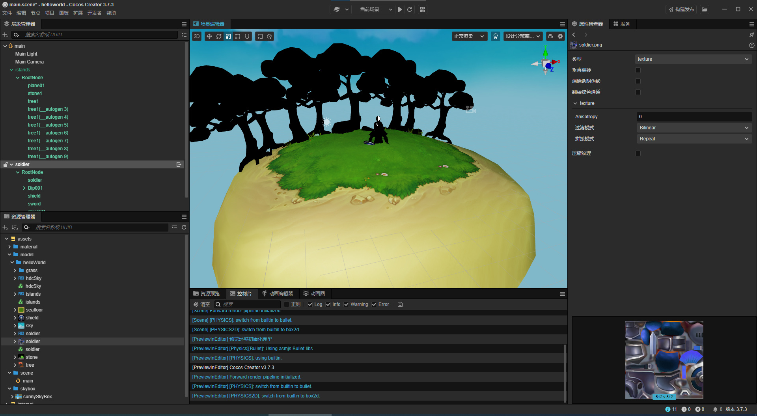
Task: Click the scene camera icon
Action: (551, 36)
